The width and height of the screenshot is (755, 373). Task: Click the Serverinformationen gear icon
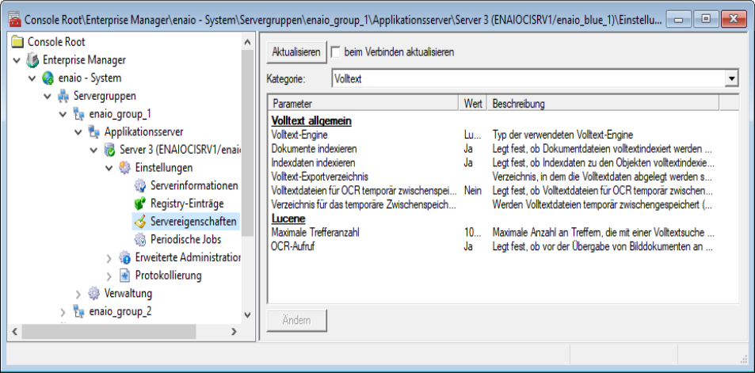pos(140,186)
